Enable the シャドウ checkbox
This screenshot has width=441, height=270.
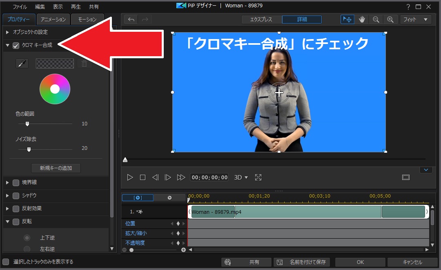click(x=16, y=195)
